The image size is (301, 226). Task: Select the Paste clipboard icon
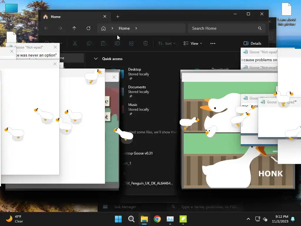click(103, 44)
